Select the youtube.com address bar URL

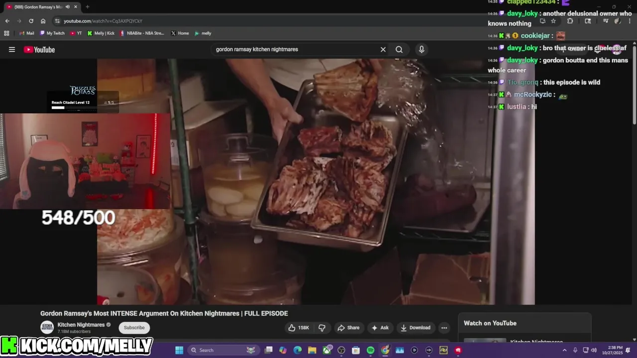click(x=103, y=21)
